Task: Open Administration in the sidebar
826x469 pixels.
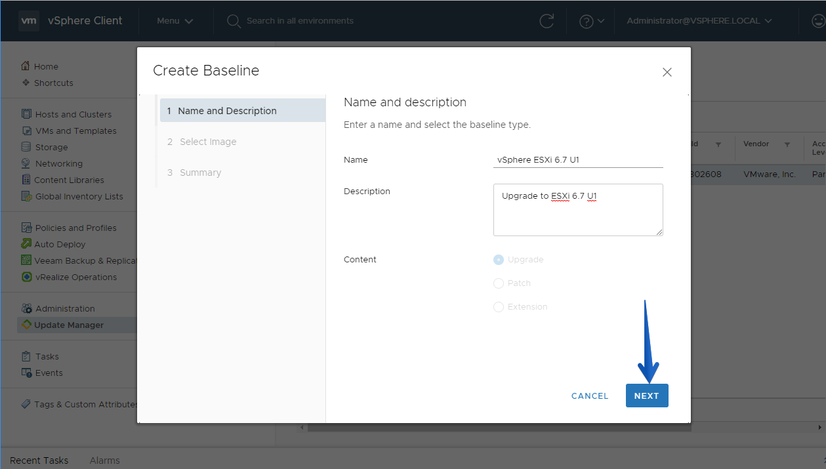Action: click(65, 308)
